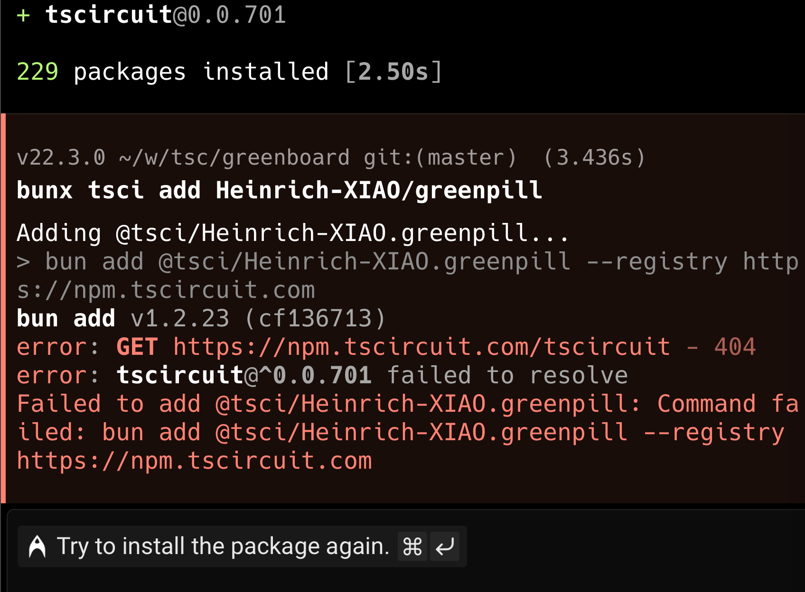Open the final https://npm.tscircuit.com link

pos(195,461)
